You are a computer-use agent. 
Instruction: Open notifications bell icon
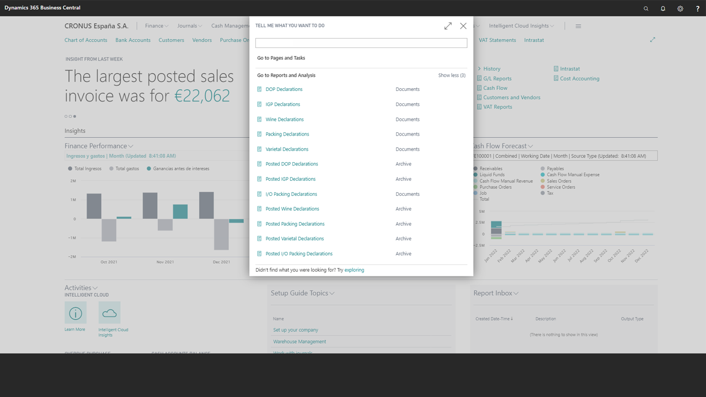pos(663,8)
